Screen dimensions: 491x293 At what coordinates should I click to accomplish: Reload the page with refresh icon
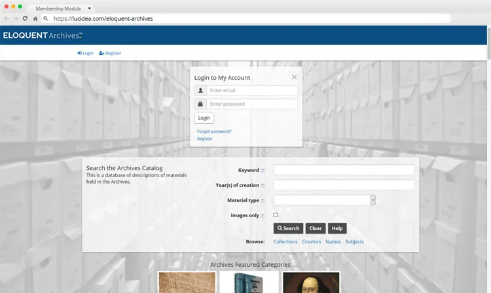click(25, 18)
